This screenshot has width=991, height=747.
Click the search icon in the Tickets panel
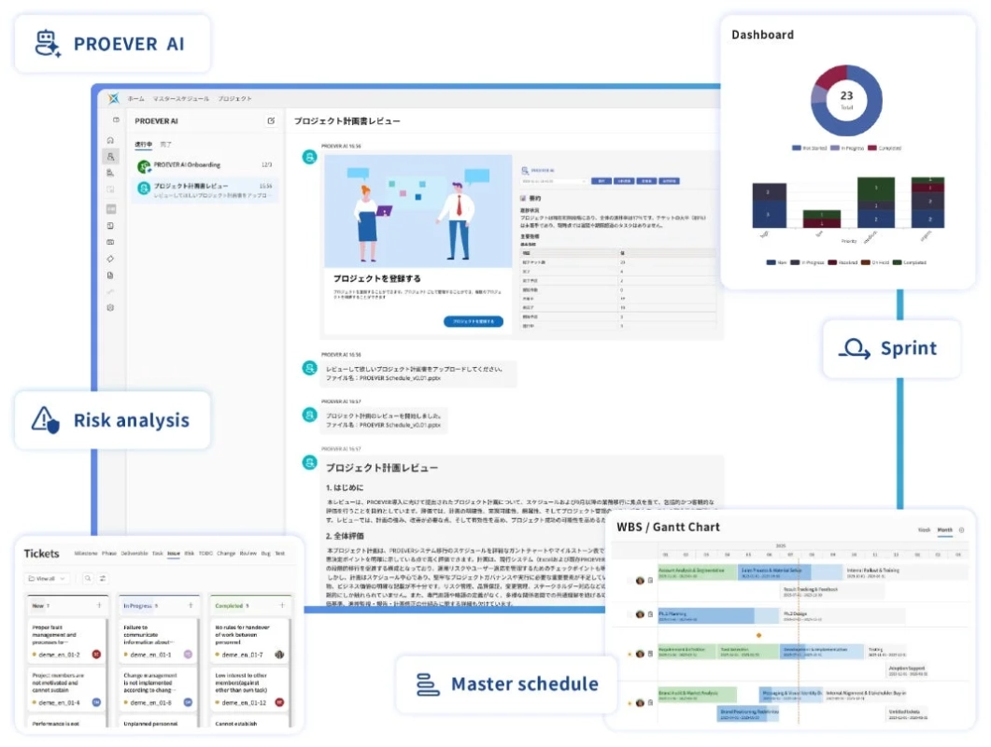point(88,578)
